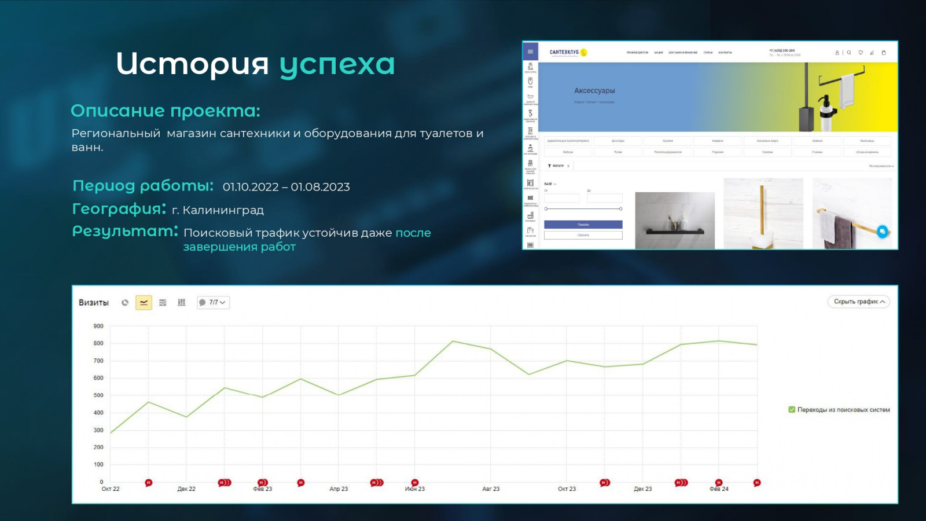The image size is (926, 521).
Task: Open the user account icon in site header
Action: (x=837, y=53)
